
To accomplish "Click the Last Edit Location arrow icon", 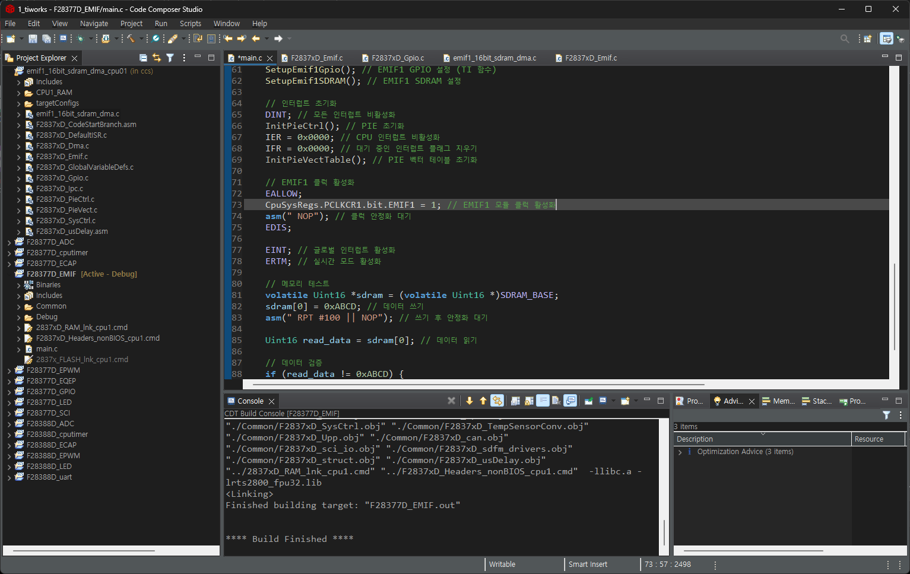I will coord(228,39).
